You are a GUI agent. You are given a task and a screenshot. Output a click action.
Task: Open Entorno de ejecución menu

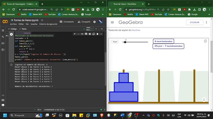(x=48, y=24)
